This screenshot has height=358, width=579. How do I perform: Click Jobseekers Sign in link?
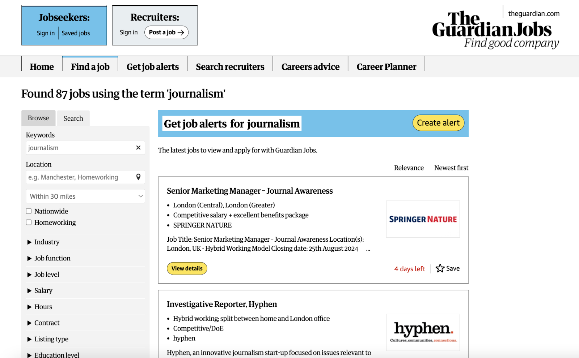(46, 33)
